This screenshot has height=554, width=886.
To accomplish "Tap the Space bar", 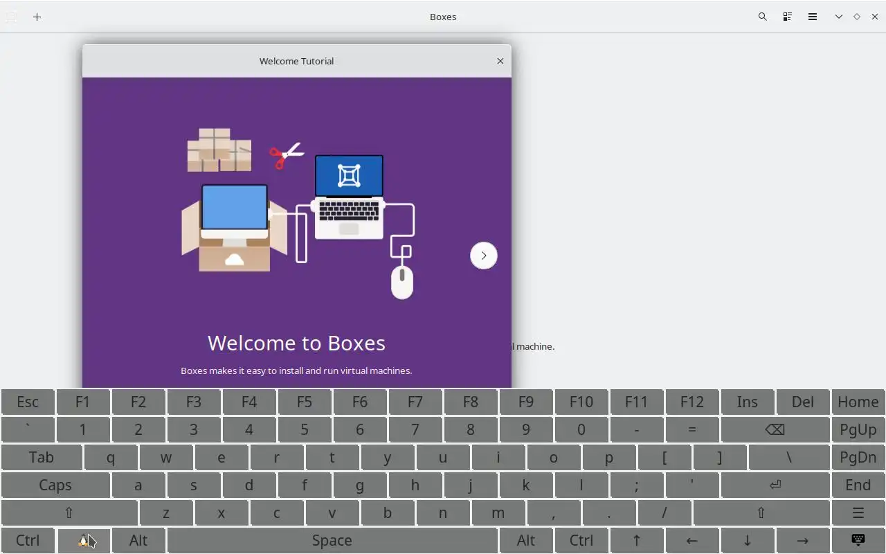I will click(x=332, y=540).
